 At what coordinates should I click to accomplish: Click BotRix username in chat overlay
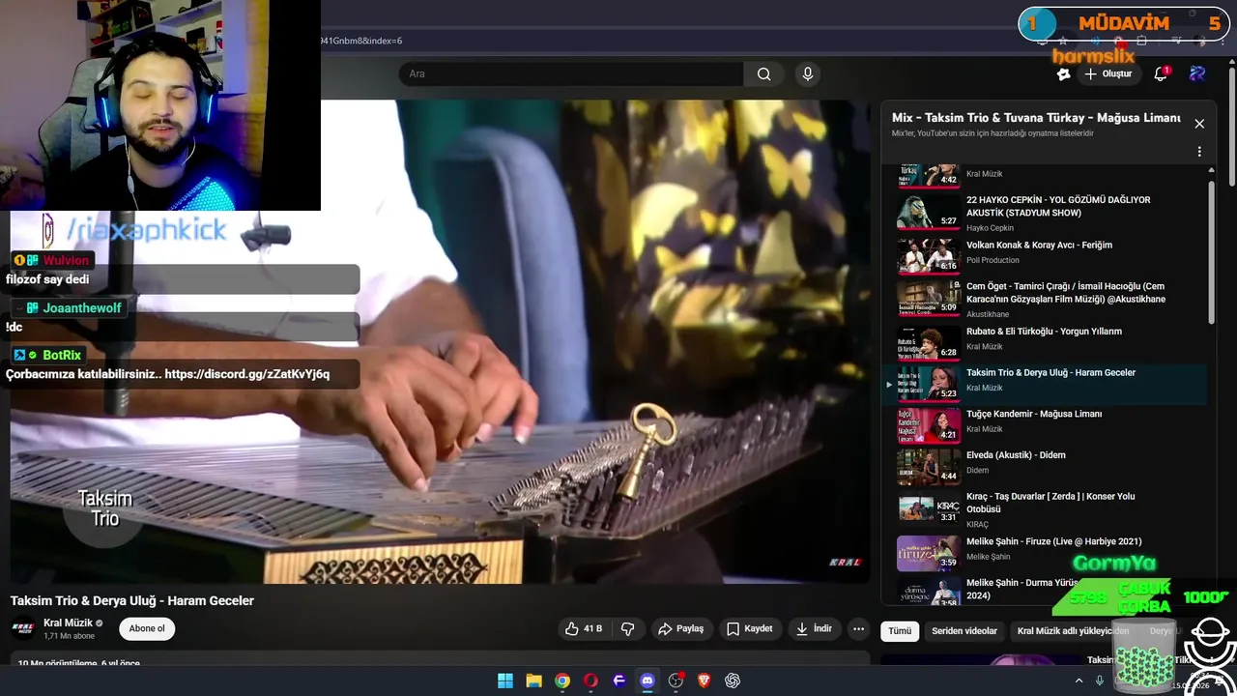tap(62, 355)
